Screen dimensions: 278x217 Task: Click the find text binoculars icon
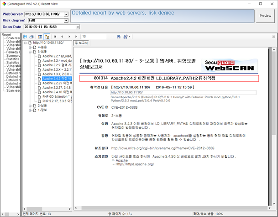(x=119, y=37)
